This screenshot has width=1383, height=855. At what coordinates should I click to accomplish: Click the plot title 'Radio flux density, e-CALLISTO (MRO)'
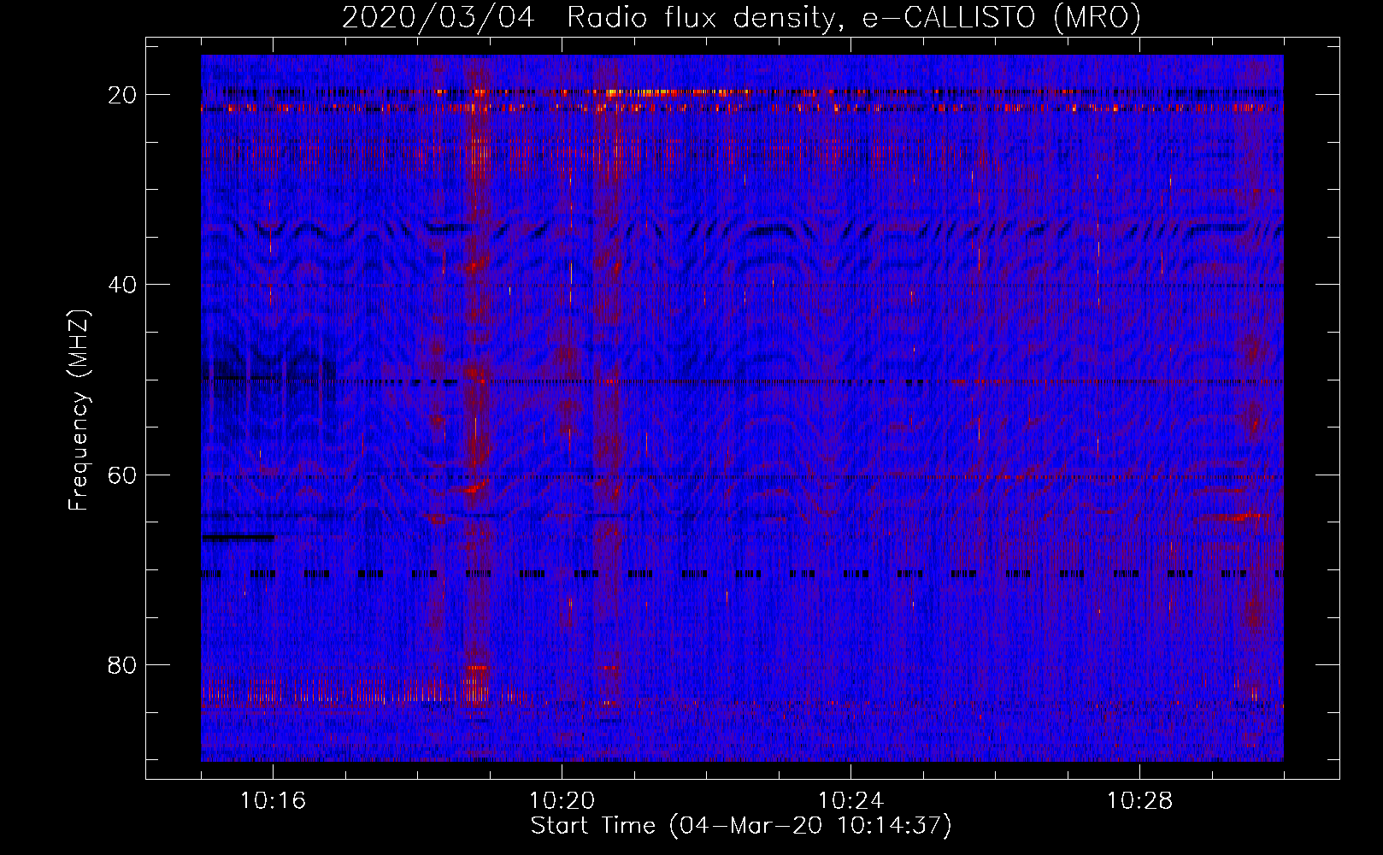854,17
